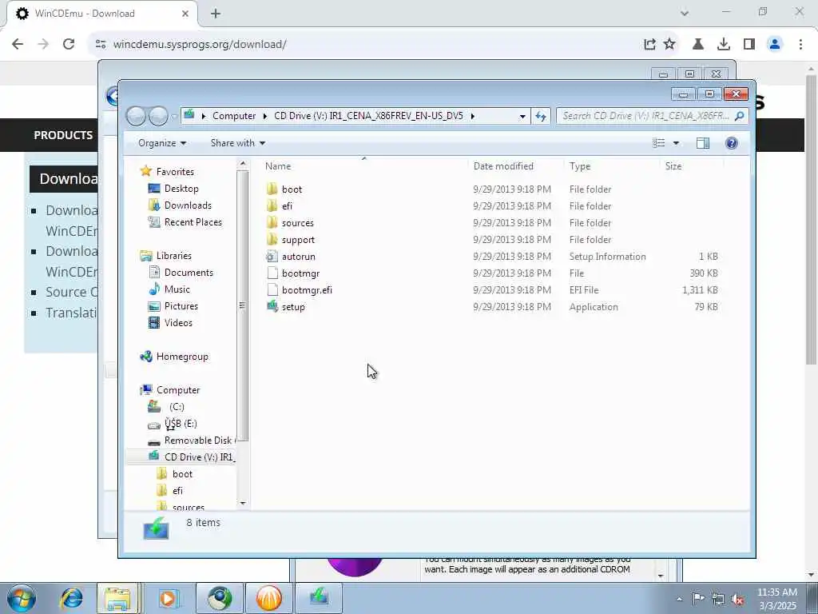The height and width of the screenshot is (614, 818).
Task: Change view using the view icon
Action: (x=659, y=143)
